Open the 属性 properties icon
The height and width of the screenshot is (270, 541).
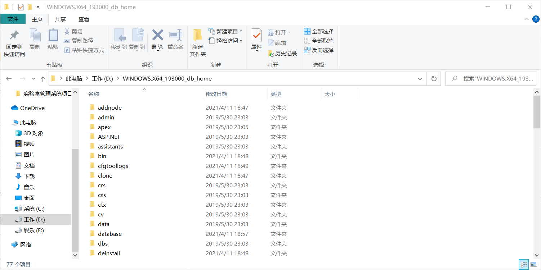point(256,40)
